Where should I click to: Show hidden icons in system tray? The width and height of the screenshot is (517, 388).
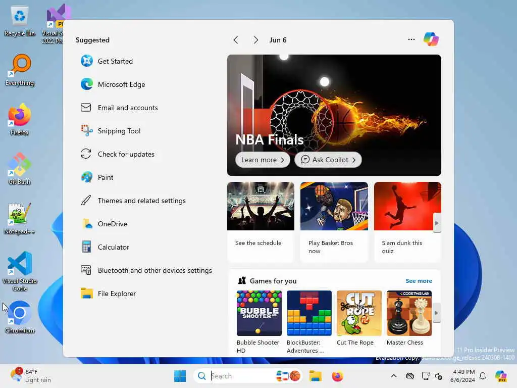coord(394,376)
